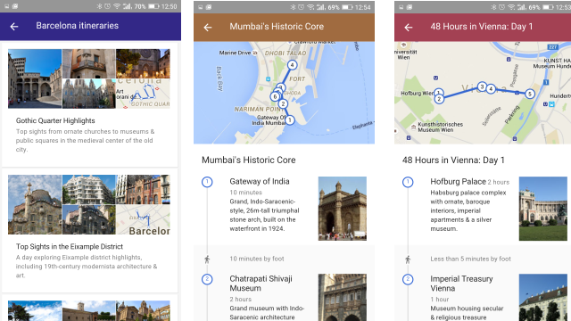
Task: Tap the Barcelona itineraries header title
Action: [x=78, y=26]
